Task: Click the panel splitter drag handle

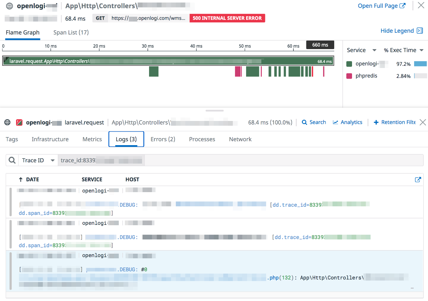Action: (x=214, y=111)
